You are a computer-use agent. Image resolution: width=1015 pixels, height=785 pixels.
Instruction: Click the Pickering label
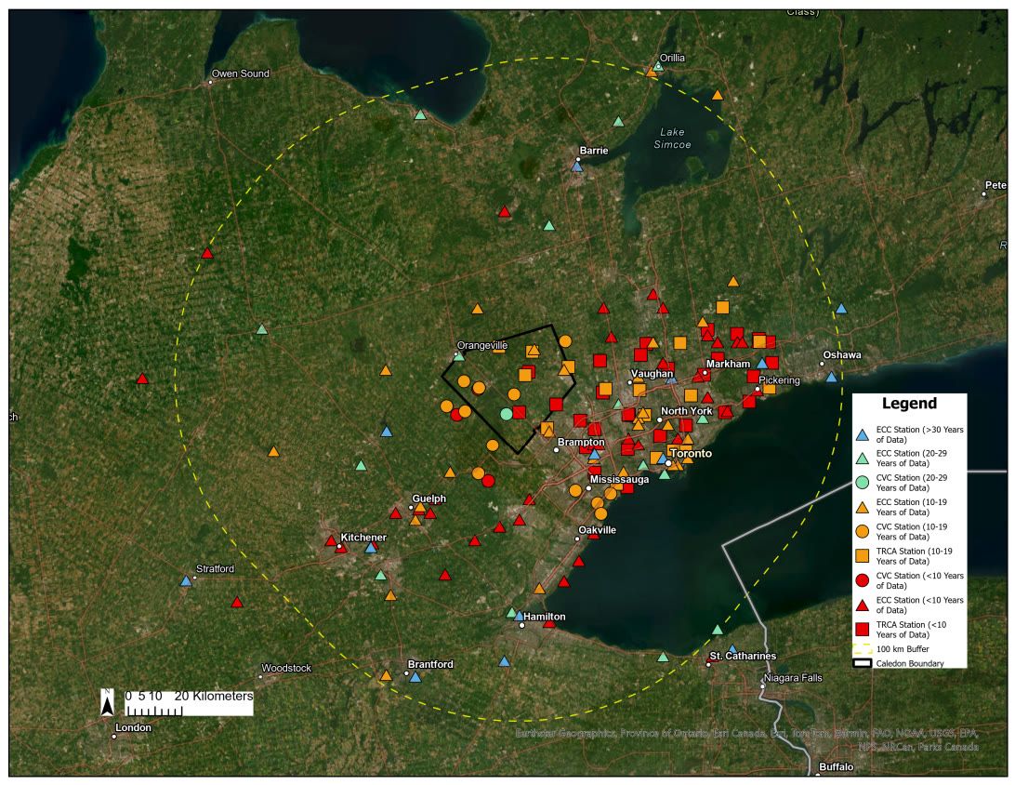pyautogui.click(x=779, y=380)
